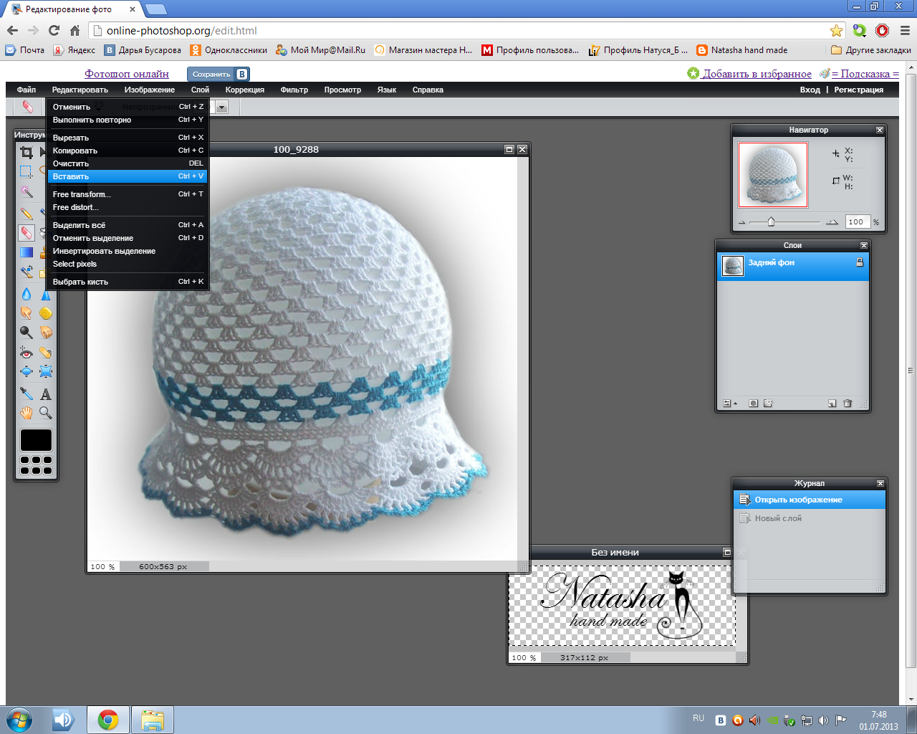Select the Colorpicker eyedropper tool
917x734 pixels.
27,394
